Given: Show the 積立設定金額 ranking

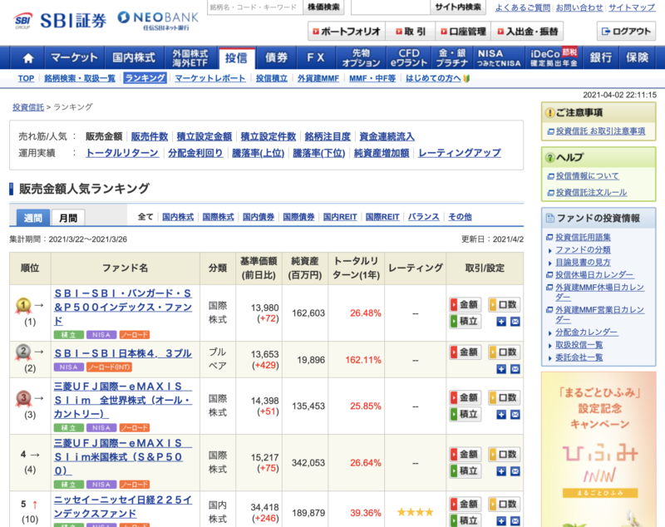Looking at the screenshot, I should 204,136.
